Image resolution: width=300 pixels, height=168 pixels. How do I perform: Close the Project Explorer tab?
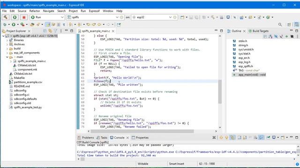(x=29, y=31)
